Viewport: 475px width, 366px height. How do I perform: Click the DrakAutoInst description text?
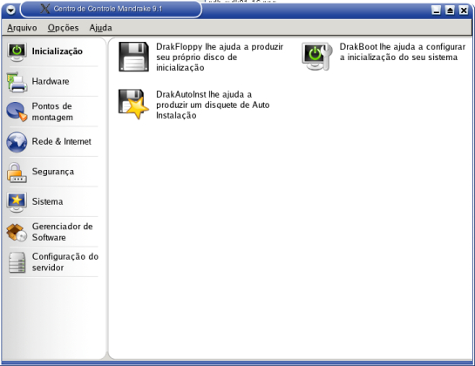pos(213,105)
